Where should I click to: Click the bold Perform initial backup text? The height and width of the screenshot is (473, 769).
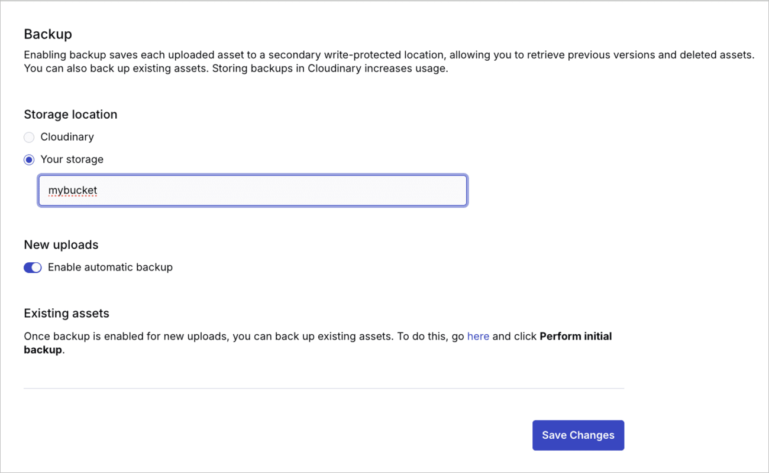(x=576, y=336)
